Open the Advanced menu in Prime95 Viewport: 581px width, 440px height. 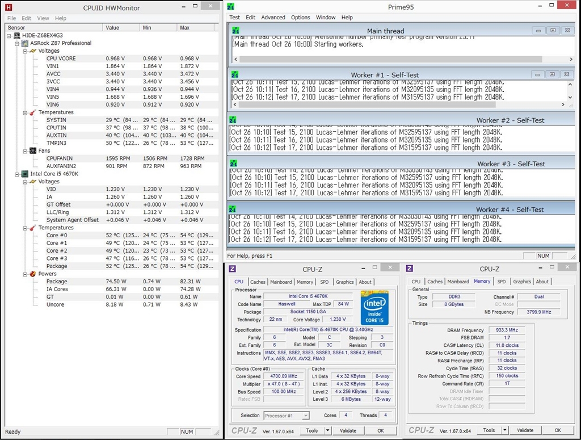pos(273,18)
